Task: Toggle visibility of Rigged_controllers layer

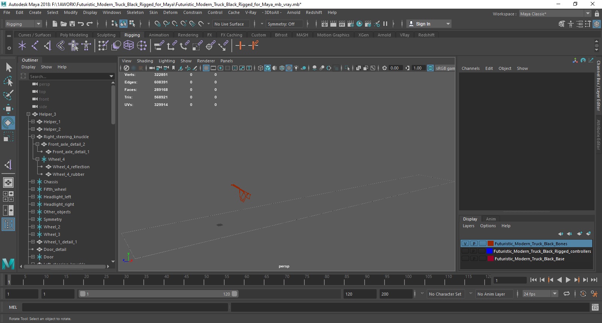Action: click(465, 251)
